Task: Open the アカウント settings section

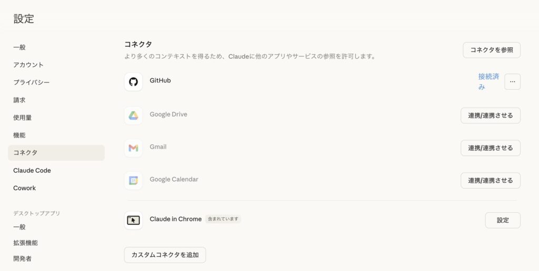Action: coord(28,65)
